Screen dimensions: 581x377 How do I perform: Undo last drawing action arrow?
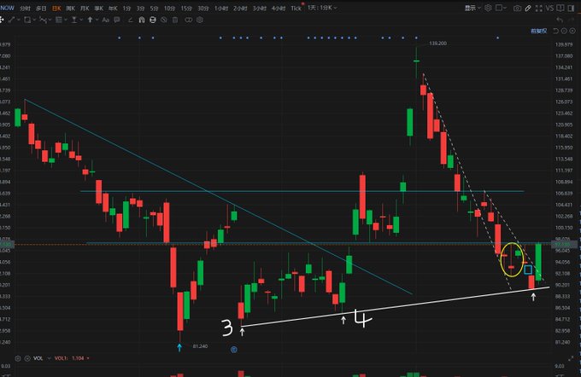point(560,20)
